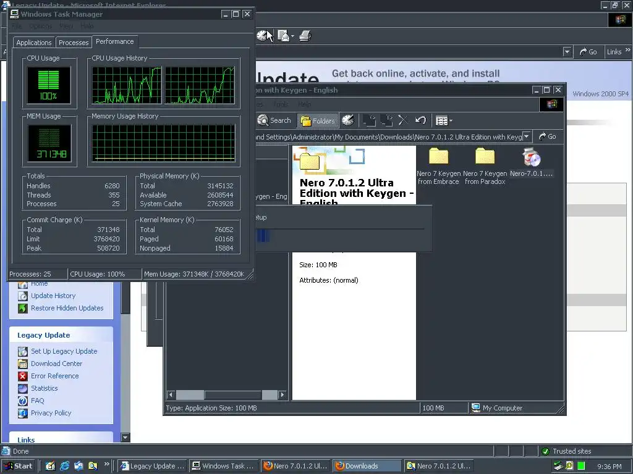Click the Undo arrow in Explorer toolbar
633x474 pixels.
420,120
